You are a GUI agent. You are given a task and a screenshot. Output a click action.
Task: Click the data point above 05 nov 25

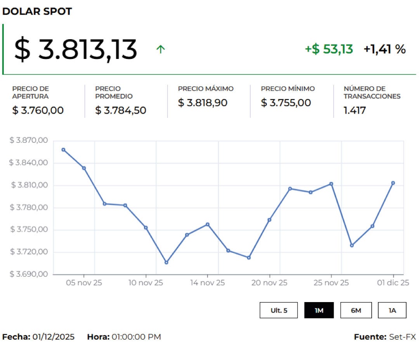pyautogui.click(x=84, y=168)
